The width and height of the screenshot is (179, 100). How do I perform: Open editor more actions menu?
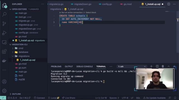point(174,4)
